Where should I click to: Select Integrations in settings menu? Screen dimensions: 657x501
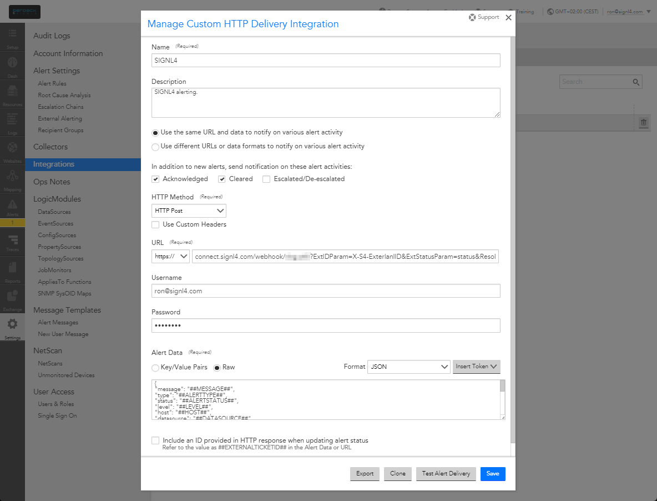point(83,164)
